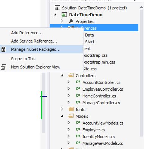Collapse the DateTimeDemo project node
The image size is (144, 149).
pos(55,14)
